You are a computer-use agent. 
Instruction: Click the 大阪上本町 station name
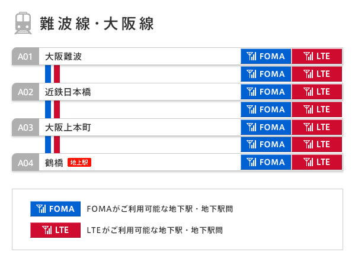coord(68,127)
